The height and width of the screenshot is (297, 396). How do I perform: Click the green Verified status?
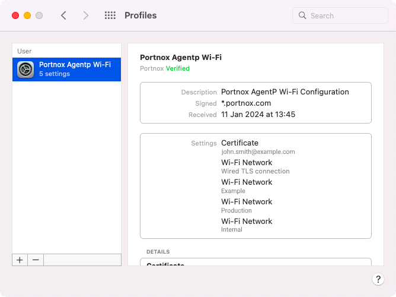coord(178,68)
